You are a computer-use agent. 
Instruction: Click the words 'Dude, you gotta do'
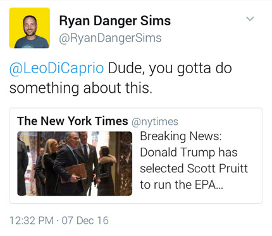tap(170, 69)
